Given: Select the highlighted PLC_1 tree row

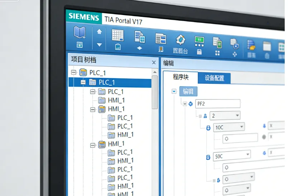Looking at the screenshot, I should point(110,82).
